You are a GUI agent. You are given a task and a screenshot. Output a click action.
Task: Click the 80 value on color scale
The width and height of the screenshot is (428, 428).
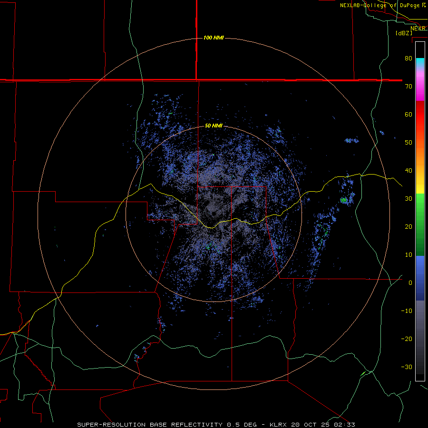click(x=409, y=58)
